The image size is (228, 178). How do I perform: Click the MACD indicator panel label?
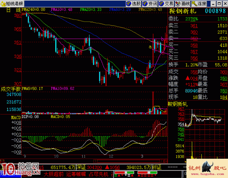click(x=16, y=117)
